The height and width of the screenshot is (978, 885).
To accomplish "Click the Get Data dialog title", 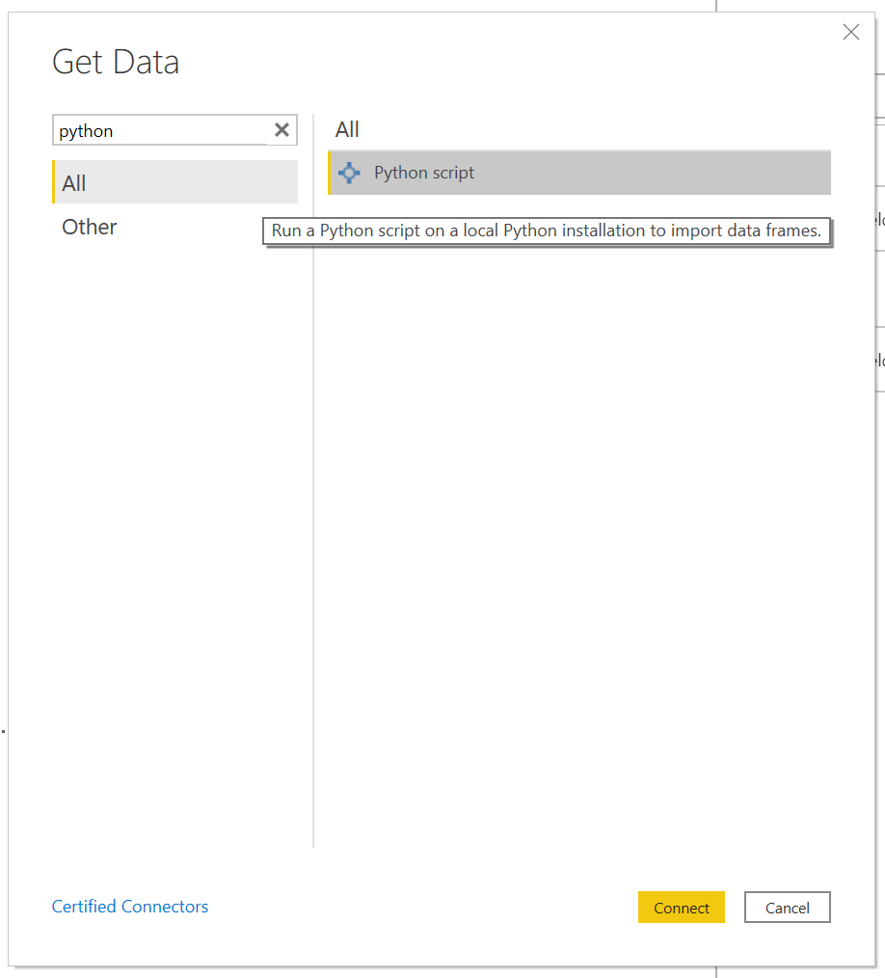I will click(116, 63).
